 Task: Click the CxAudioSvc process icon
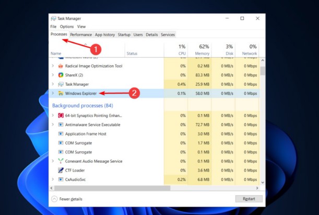61,179
